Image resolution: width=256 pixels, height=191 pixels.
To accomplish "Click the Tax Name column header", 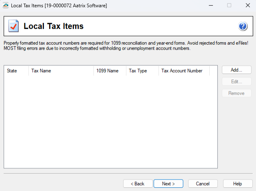I will pyautogui.click(x=61, y=71).
